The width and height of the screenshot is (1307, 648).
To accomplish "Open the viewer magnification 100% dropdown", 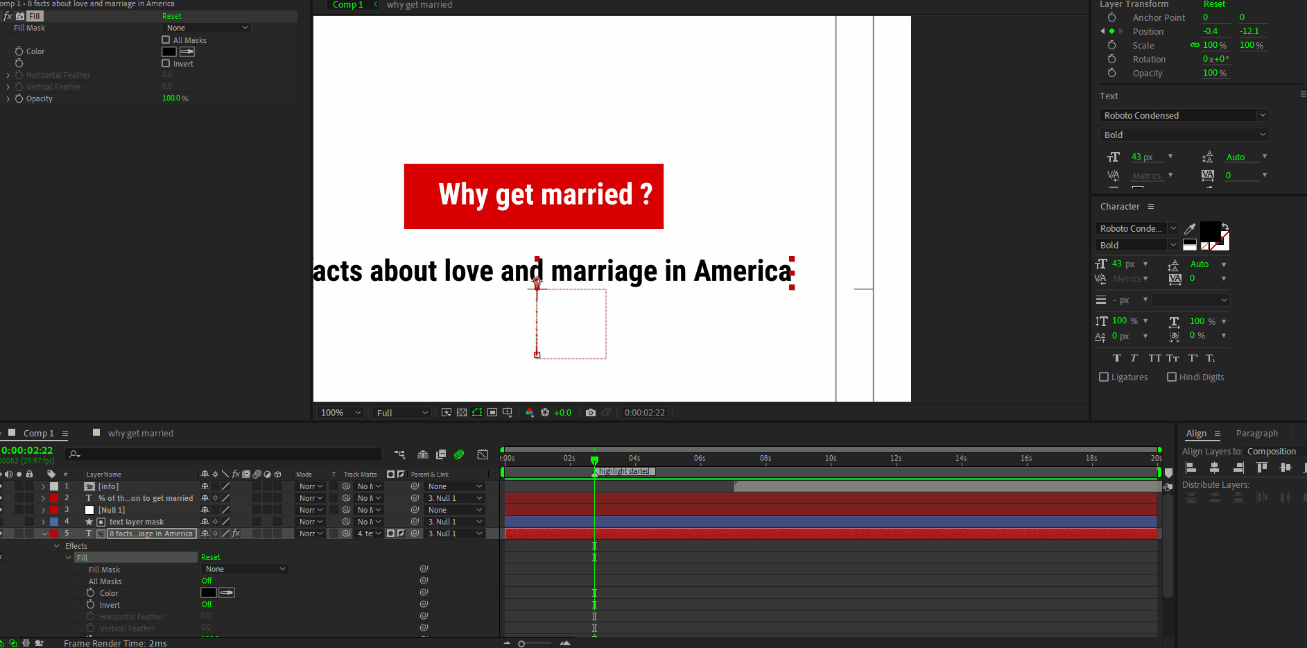I will tap(341, 413).
